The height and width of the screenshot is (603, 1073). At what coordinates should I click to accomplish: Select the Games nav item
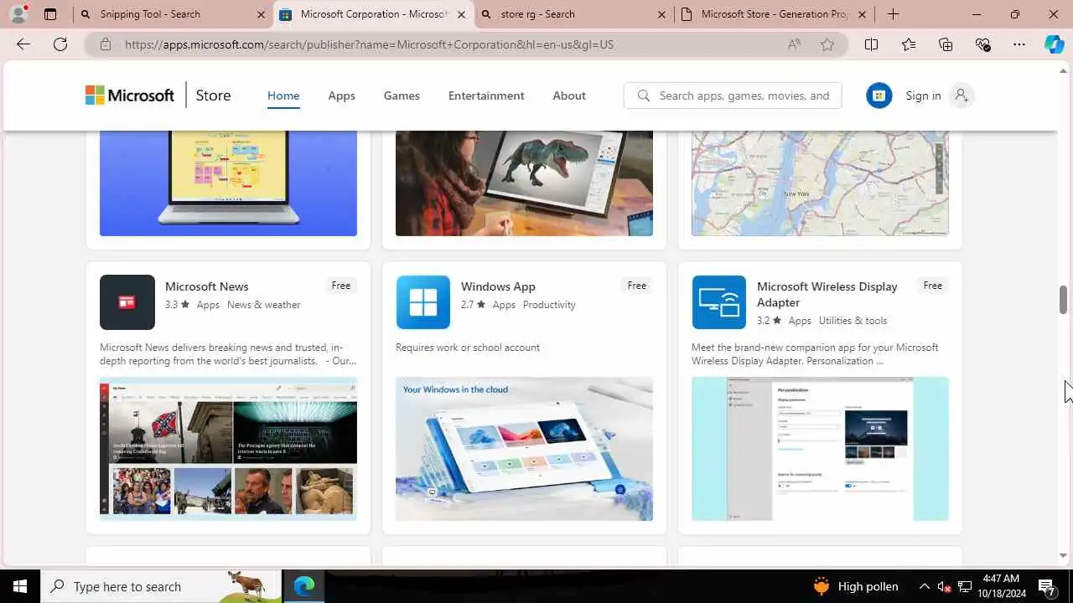tap(402, 95)
